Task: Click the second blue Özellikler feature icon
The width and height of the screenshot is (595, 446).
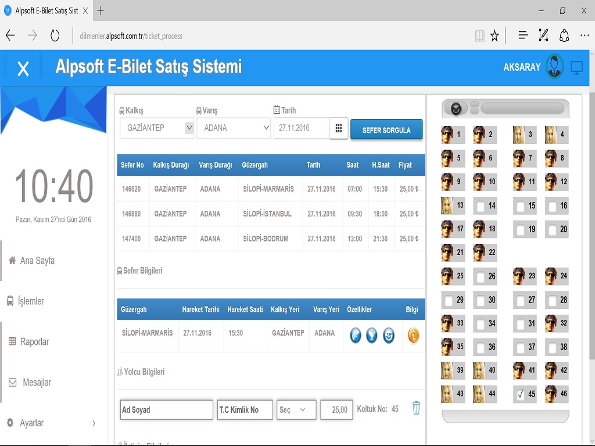Action: [372, 335]
